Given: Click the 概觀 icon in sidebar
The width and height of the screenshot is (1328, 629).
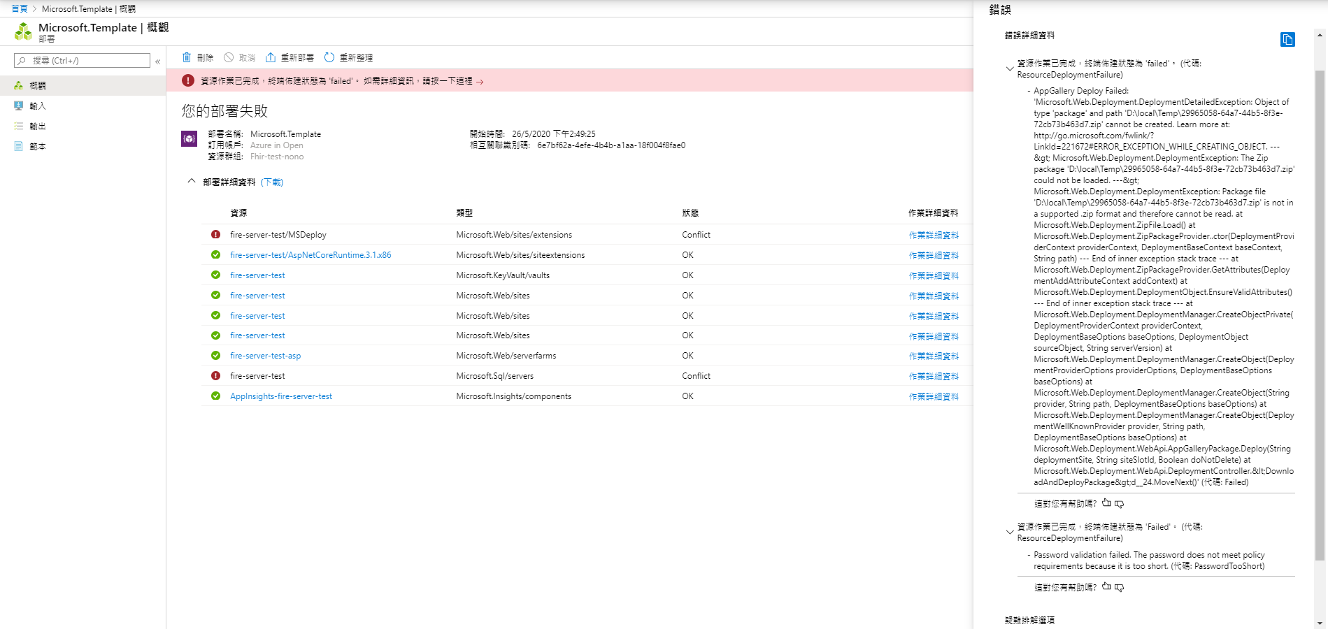Looking at the screenshot, I should (19, 85).
